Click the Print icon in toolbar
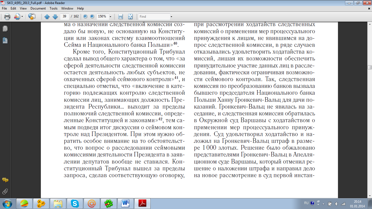Viewport: 372px width, 209px height. pos(7,17)
